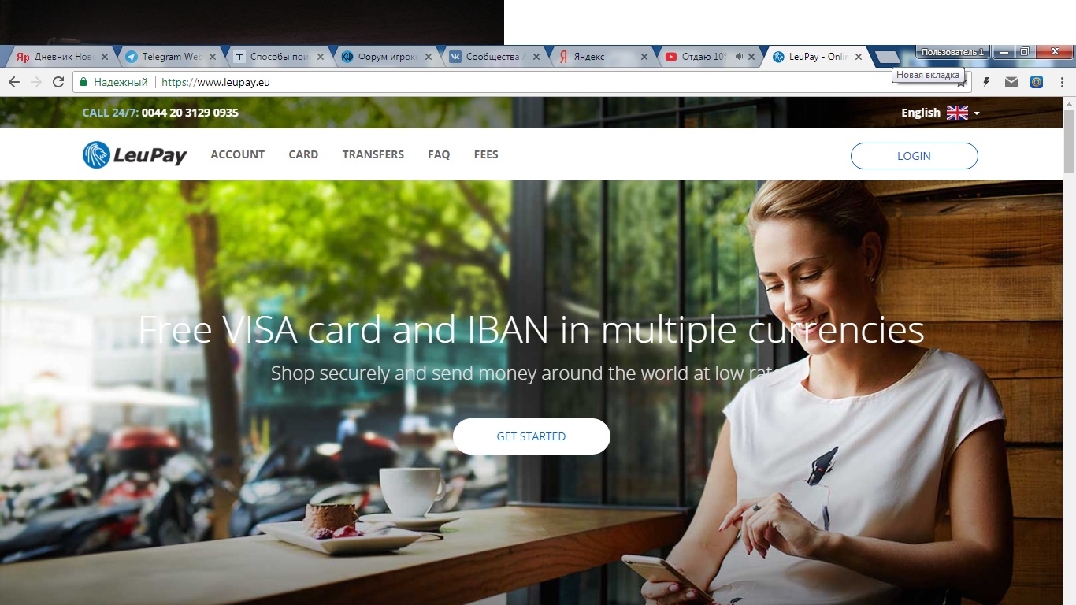Click the page's vertical scrollbar thumb

[x=1069, y=142]
